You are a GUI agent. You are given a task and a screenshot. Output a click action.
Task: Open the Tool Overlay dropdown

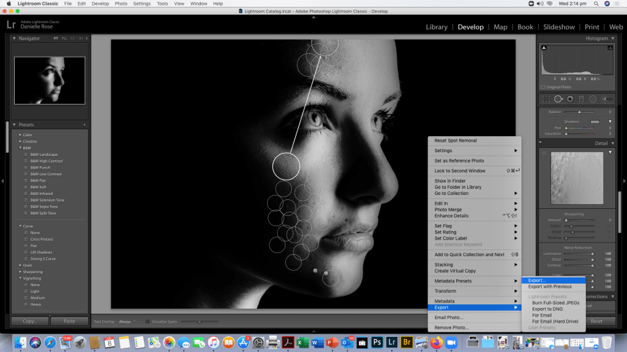126,321
